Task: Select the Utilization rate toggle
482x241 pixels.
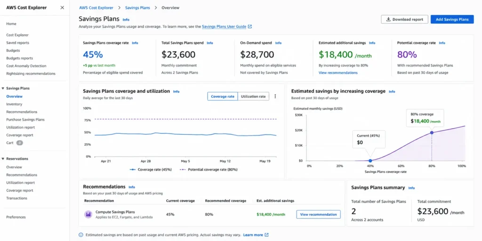Action: tap(253, 96)
